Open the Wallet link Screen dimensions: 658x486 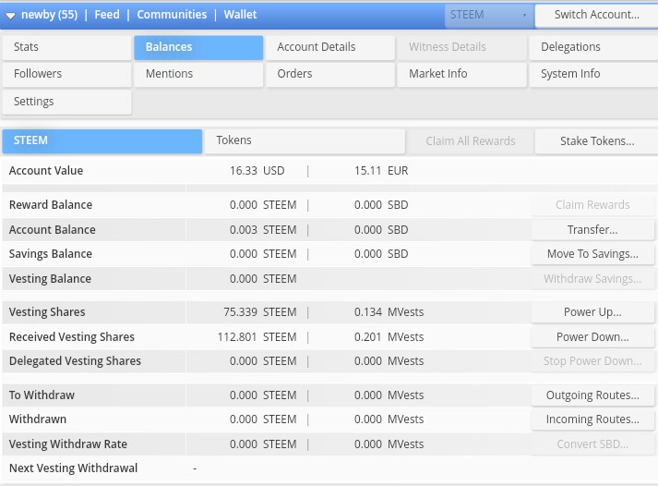pyautogui.click(x=240, y=15)
